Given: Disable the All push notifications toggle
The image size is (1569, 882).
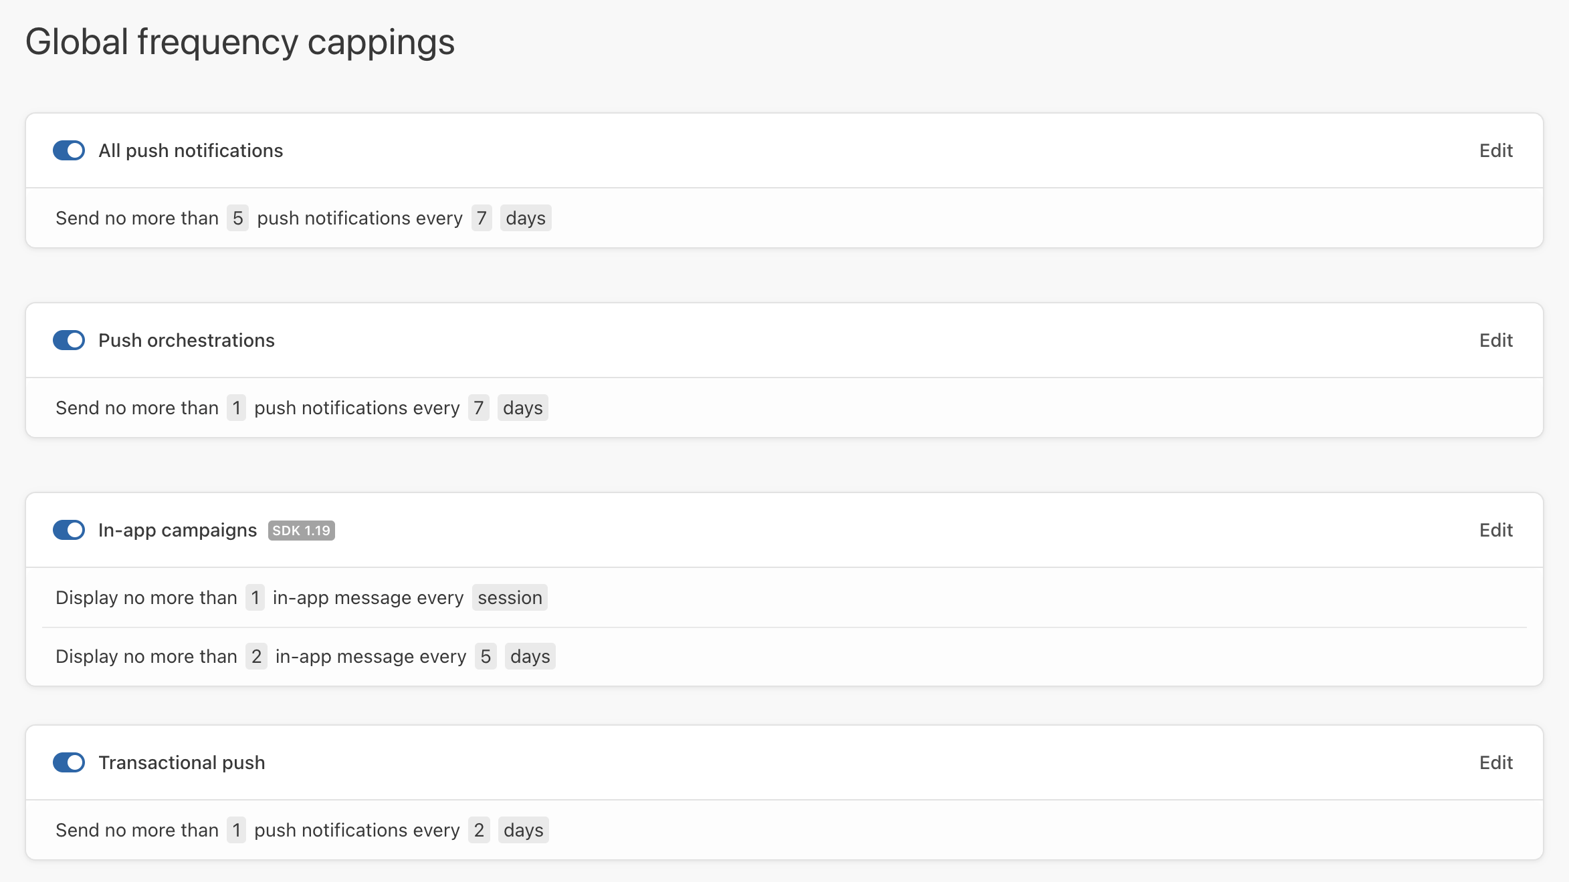Looking at the screenshot, I should [69, 150].
